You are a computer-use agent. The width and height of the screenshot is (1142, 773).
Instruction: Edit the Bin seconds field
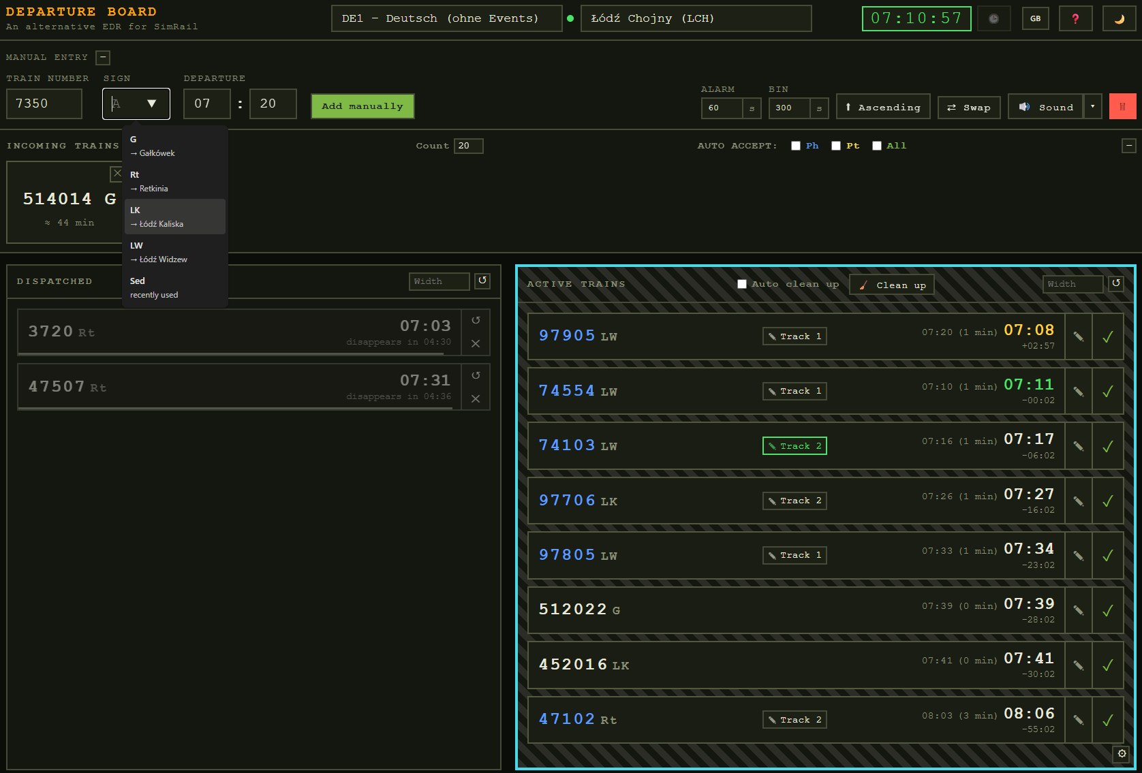(790, 108)
